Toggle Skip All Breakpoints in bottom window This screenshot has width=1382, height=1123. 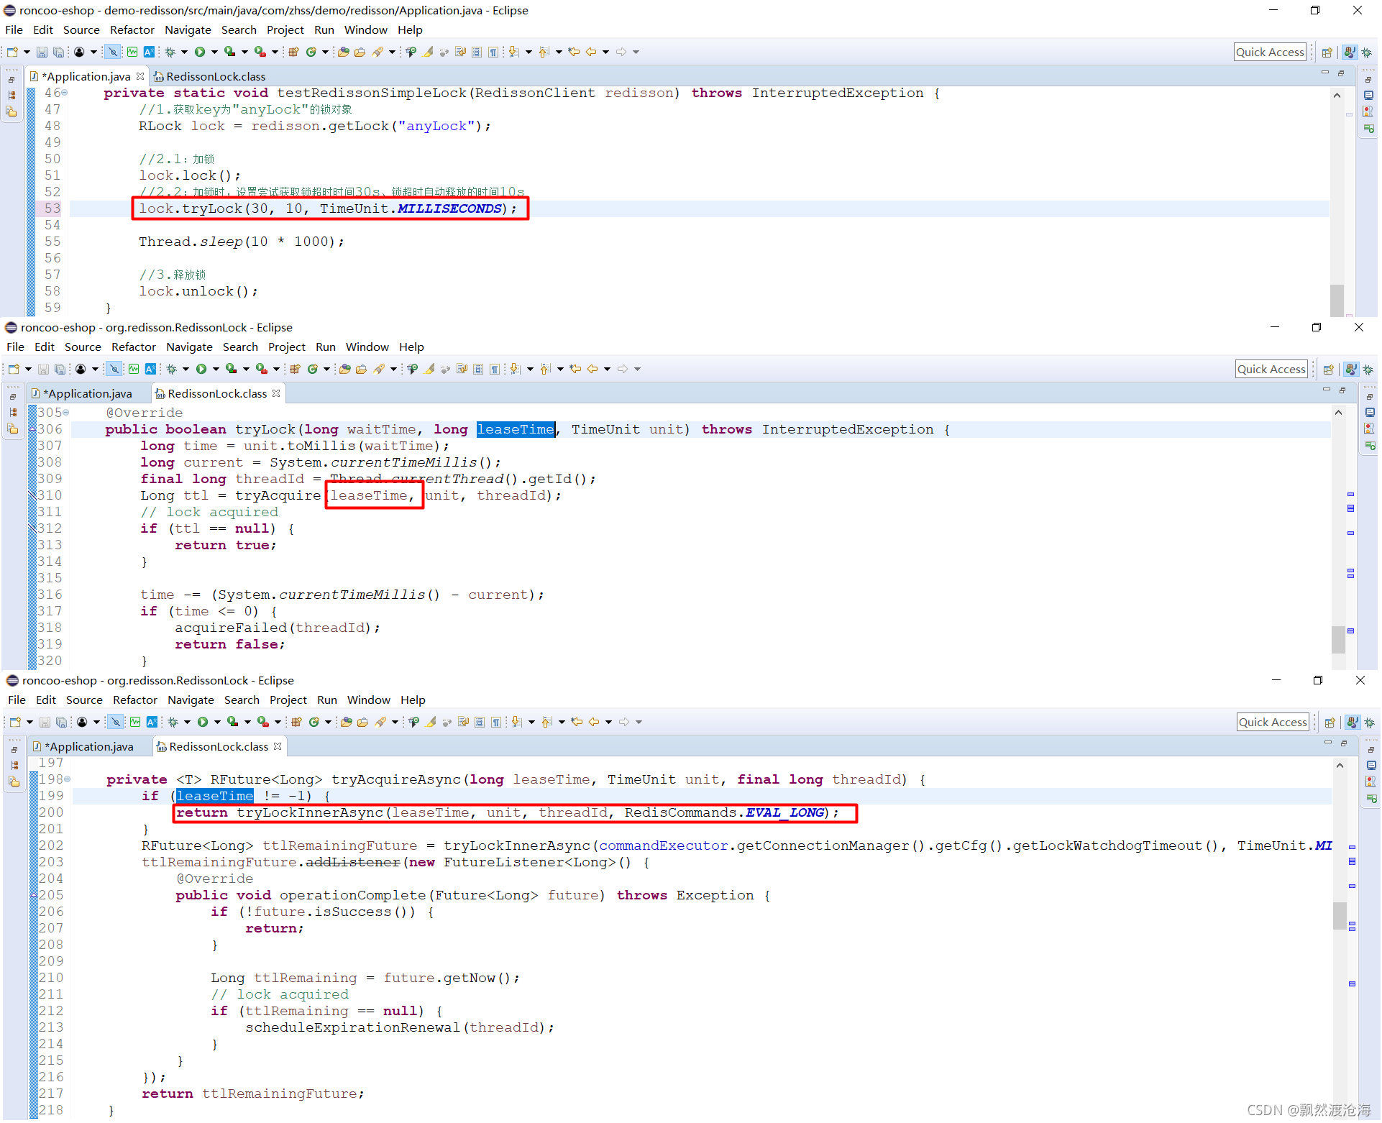116,722
